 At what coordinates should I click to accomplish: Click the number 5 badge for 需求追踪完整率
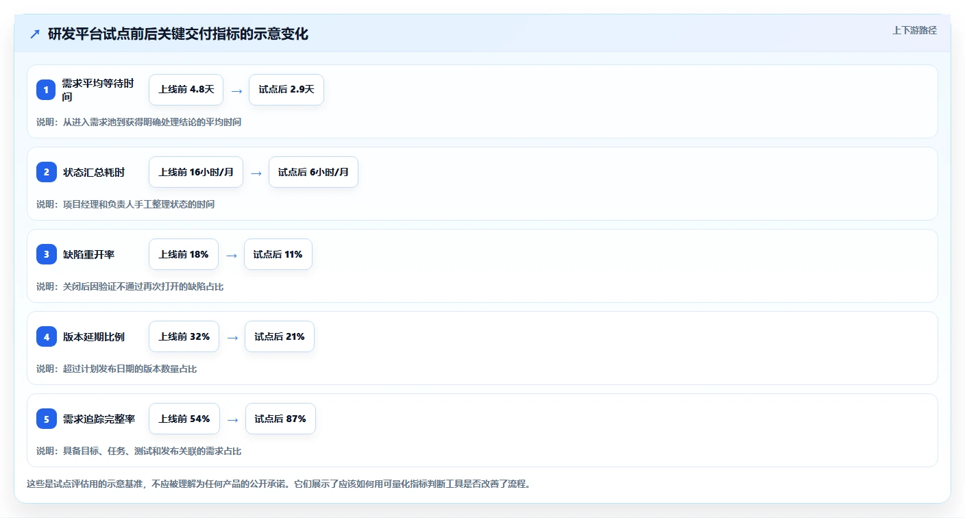47,419
